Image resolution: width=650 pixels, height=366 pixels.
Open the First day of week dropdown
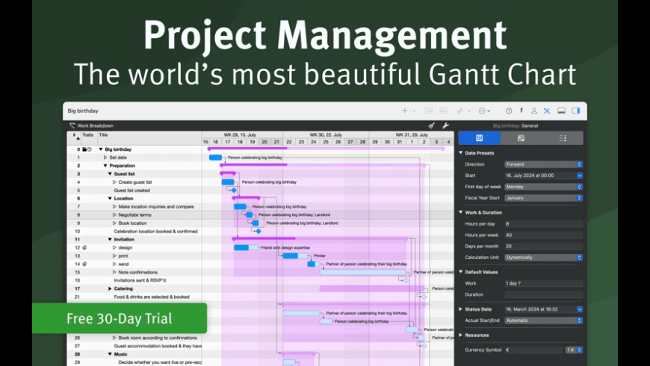[543, 187]
